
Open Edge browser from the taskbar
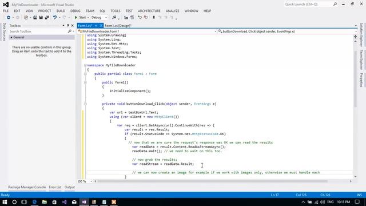point(34,202)
